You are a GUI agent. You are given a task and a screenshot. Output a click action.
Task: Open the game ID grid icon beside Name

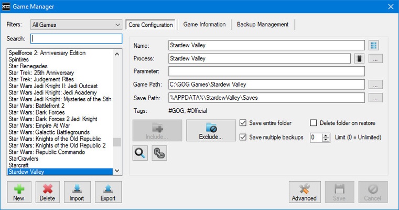pos(373,45)
